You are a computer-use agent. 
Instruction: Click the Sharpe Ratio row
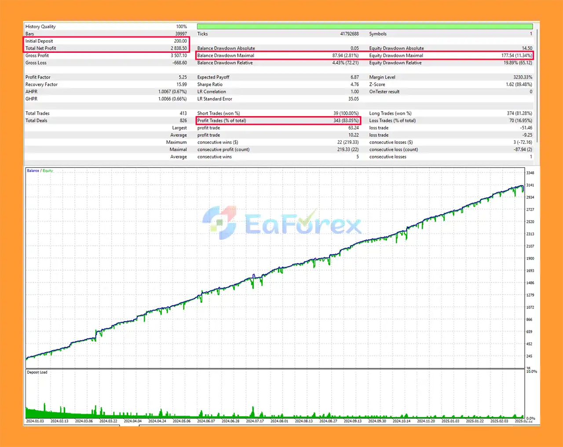(x=278, y=84)
